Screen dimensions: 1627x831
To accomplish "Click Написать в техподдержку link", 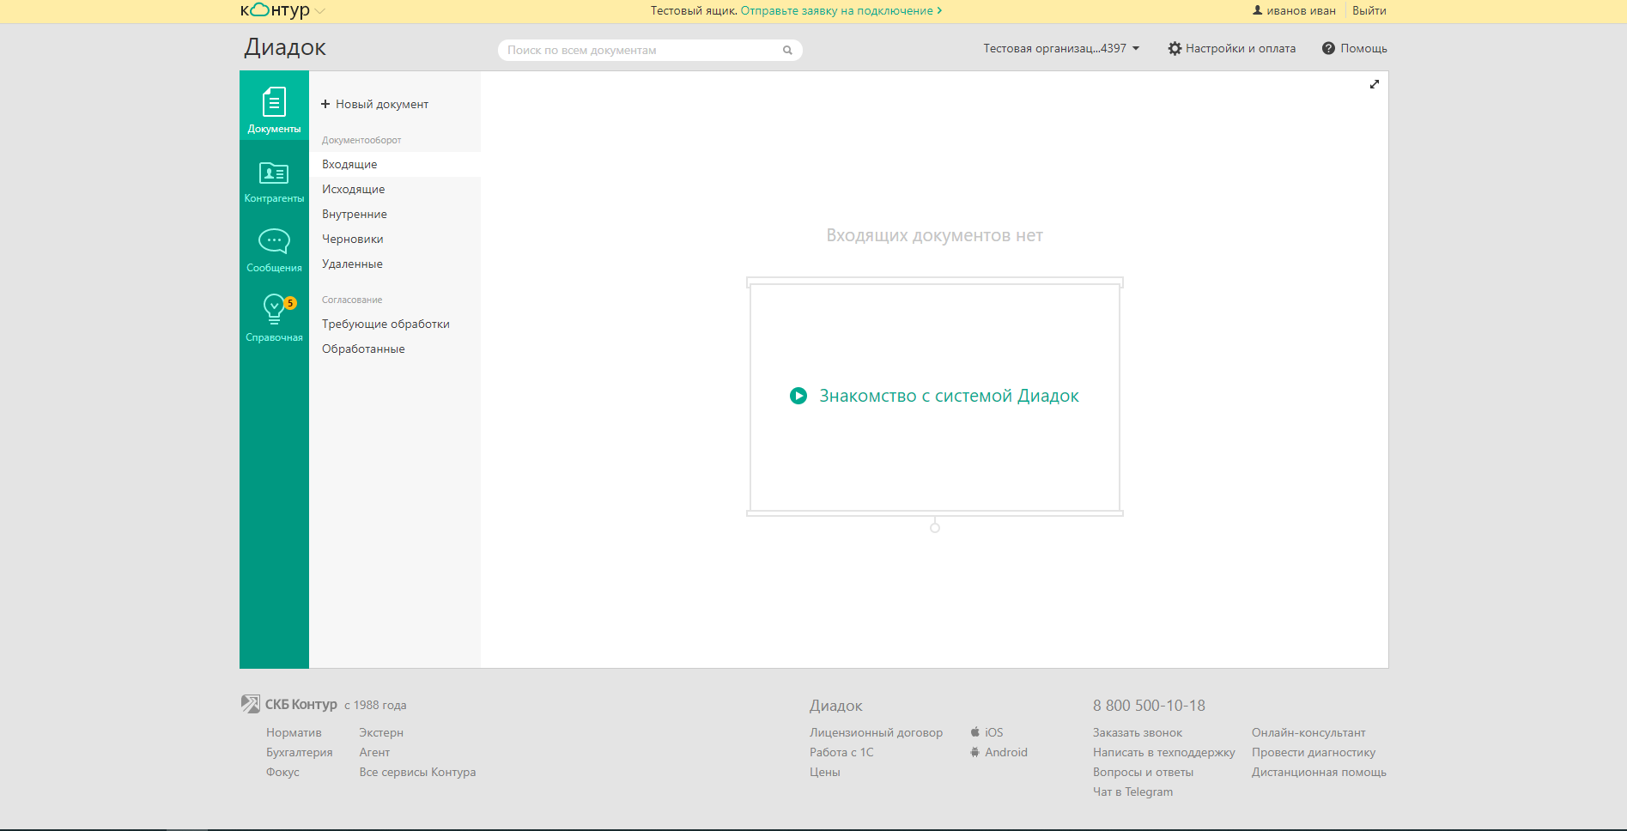I will point(1163,752).
